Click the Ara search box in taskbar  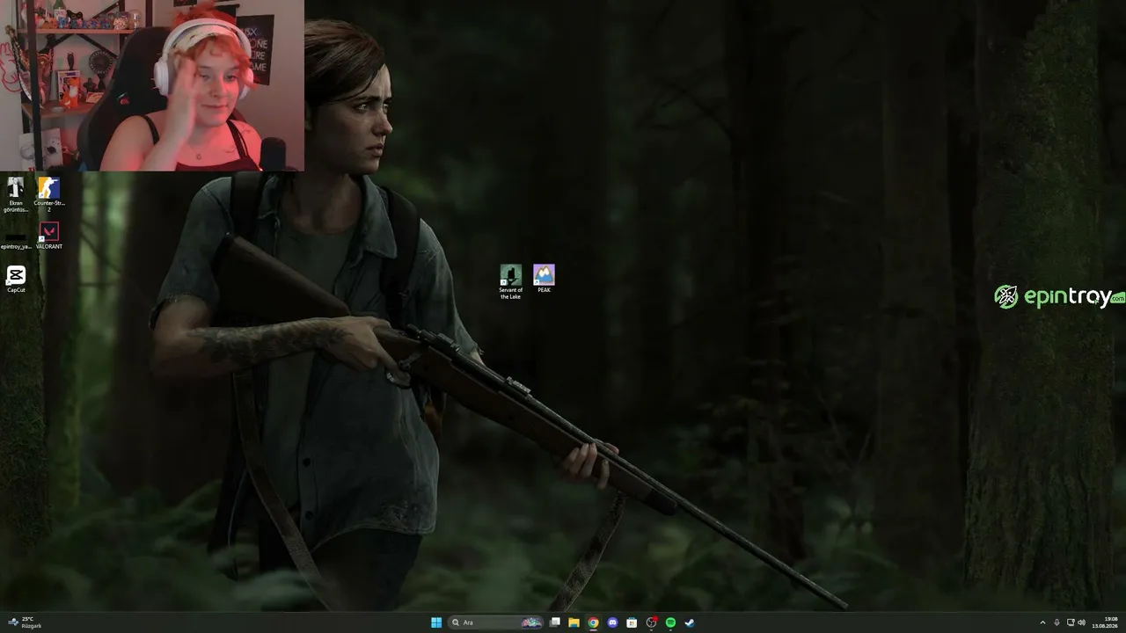point(495,622)
